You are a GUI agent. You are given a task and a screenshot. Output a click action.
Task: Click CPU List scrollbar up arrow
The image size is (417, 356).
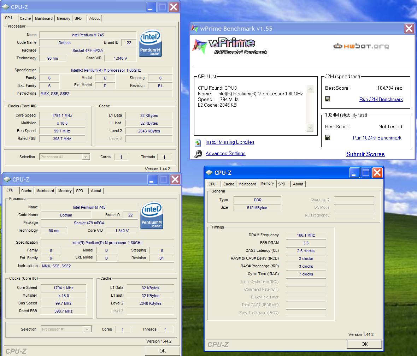tap(310, 89)
